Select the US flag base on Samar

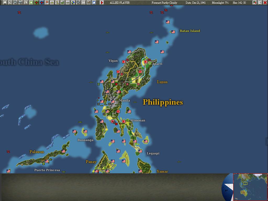pos(140,171)
